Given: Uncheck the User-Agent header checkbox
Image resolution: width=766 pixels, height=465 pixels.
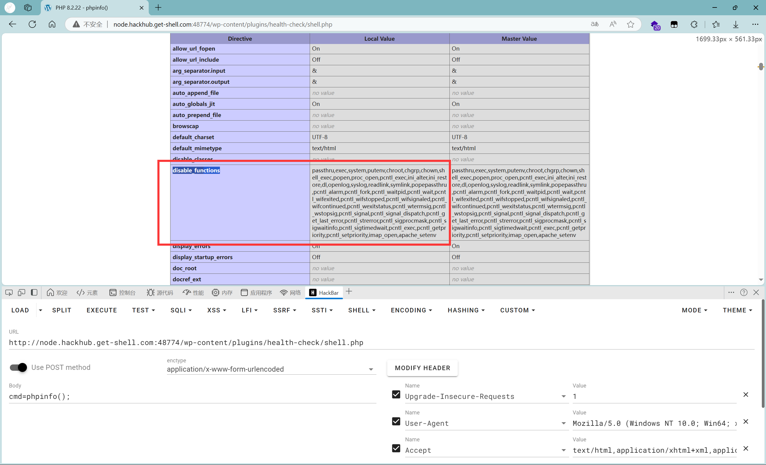Looking at the screenshot, I should [x=396, y=422].
